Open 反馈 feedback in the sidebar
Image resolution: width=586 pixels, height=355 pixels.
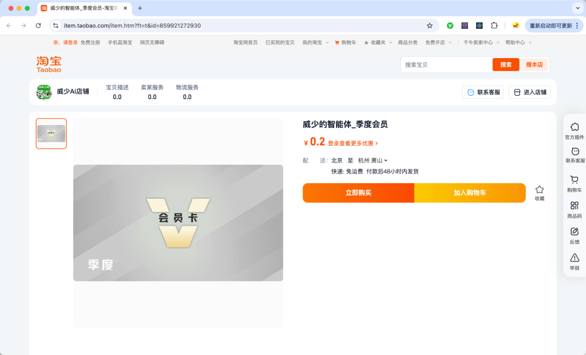point(575,236)
